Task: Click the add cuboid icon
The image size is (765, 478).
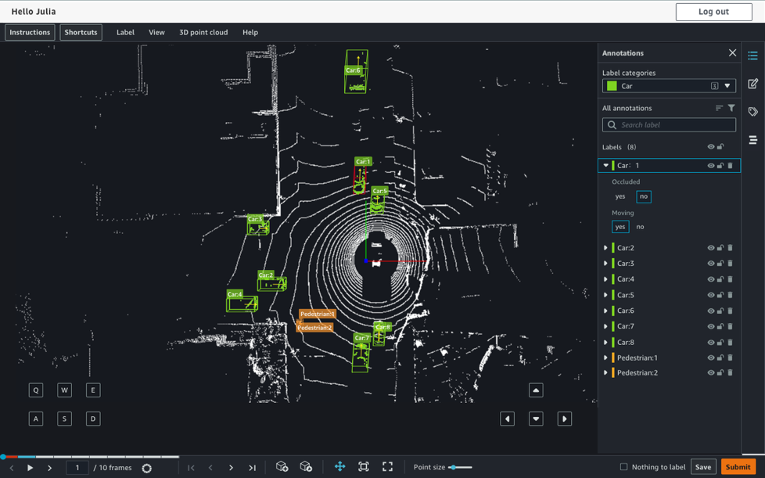Action: [282, 466]
